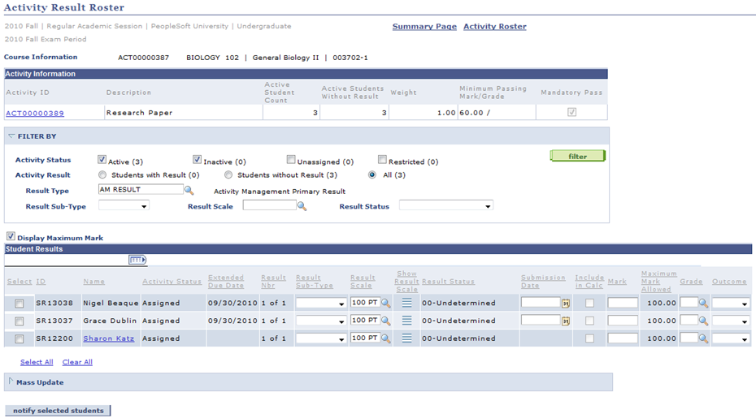Screen dimensions: 756x418
Task: Check Include in Calc for Grace Dublin
Action: pos(589,321)
